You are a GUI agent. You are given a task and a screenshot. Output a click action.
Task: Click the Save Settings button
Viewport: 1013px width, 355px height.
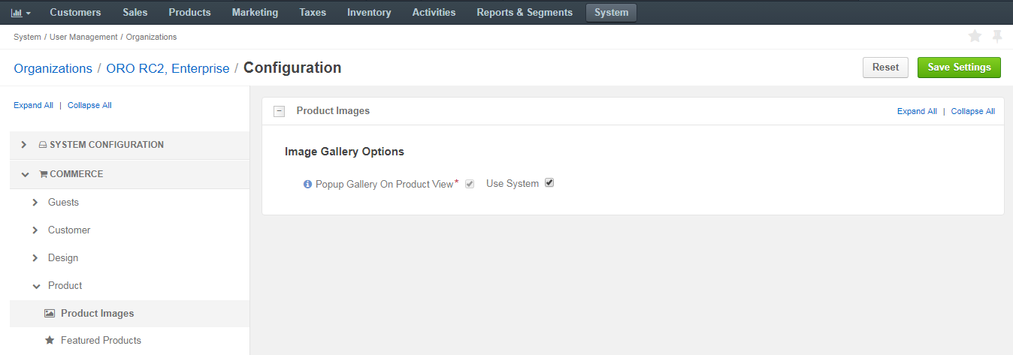[x=959, y=68]
